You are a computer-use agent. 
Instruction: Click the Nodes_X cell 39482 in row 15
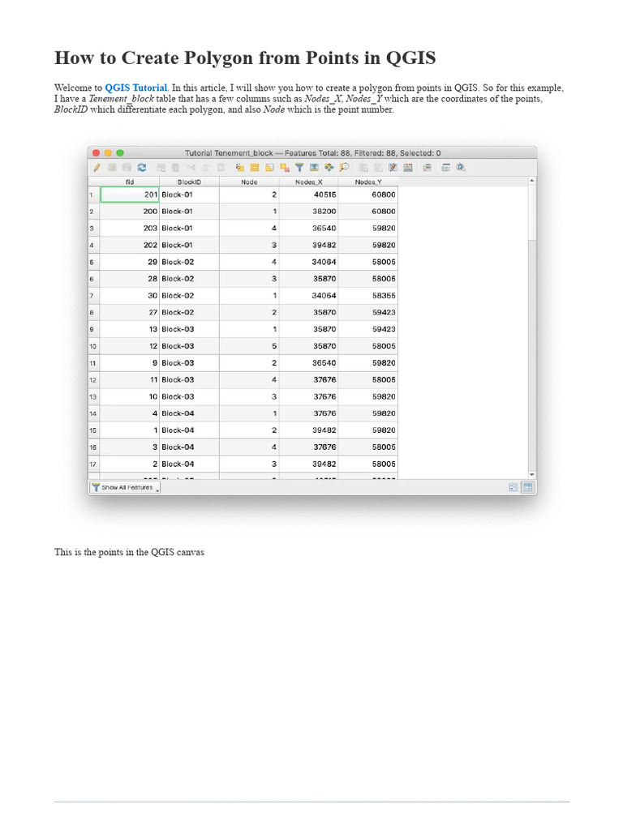coord(309,430)
